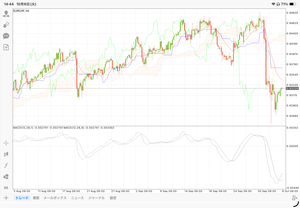The height and width of the screenshot is (208, 300).
Task: Open the chat messages bubble icon
Action: tap(6, 36)
